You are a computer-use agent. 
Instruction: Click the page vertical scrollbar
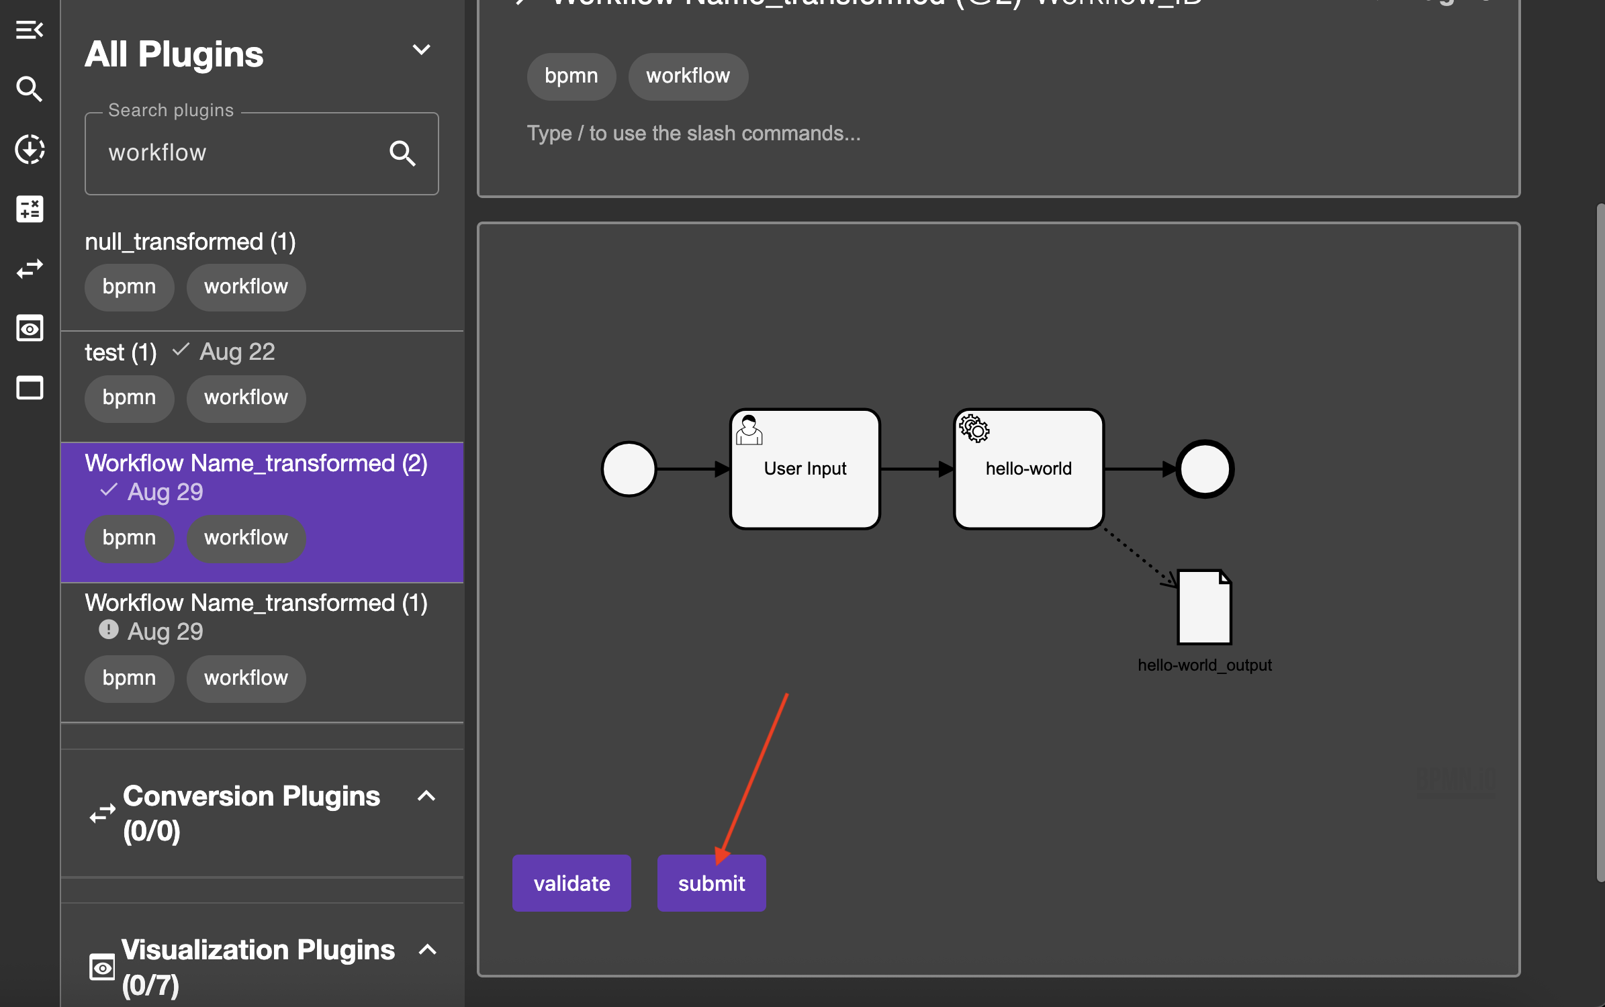click(x=1600, y=544)
